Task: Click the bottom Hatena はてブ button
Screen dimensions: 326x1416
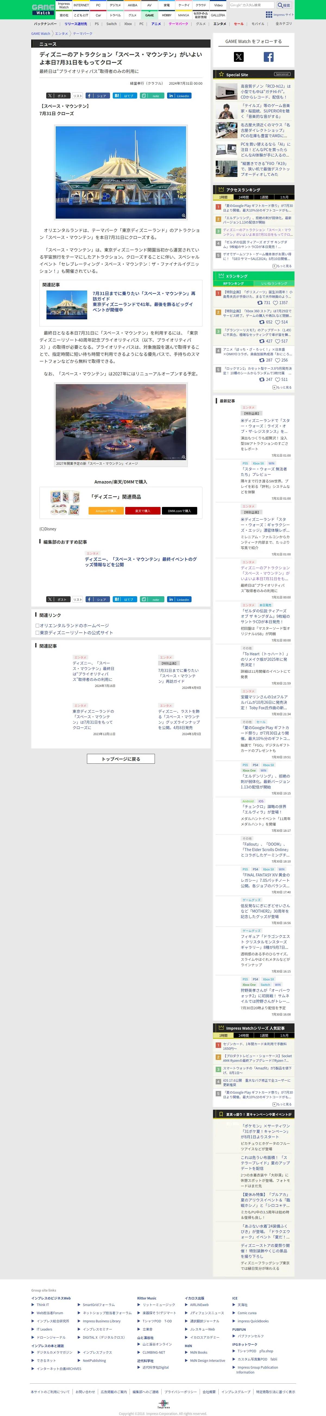Action: tap(125, 600)
